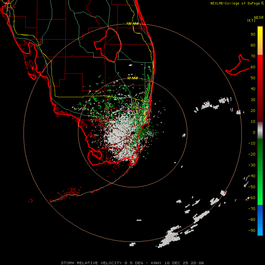265x265 pixels.
Task: Click the 40 value on velocity scale
Action: coord(253,89)
